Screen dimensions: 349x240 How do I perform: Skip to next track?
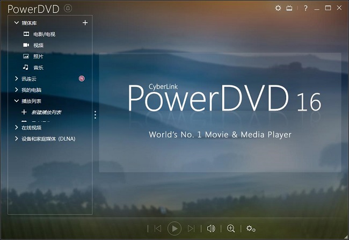point(191,228)
